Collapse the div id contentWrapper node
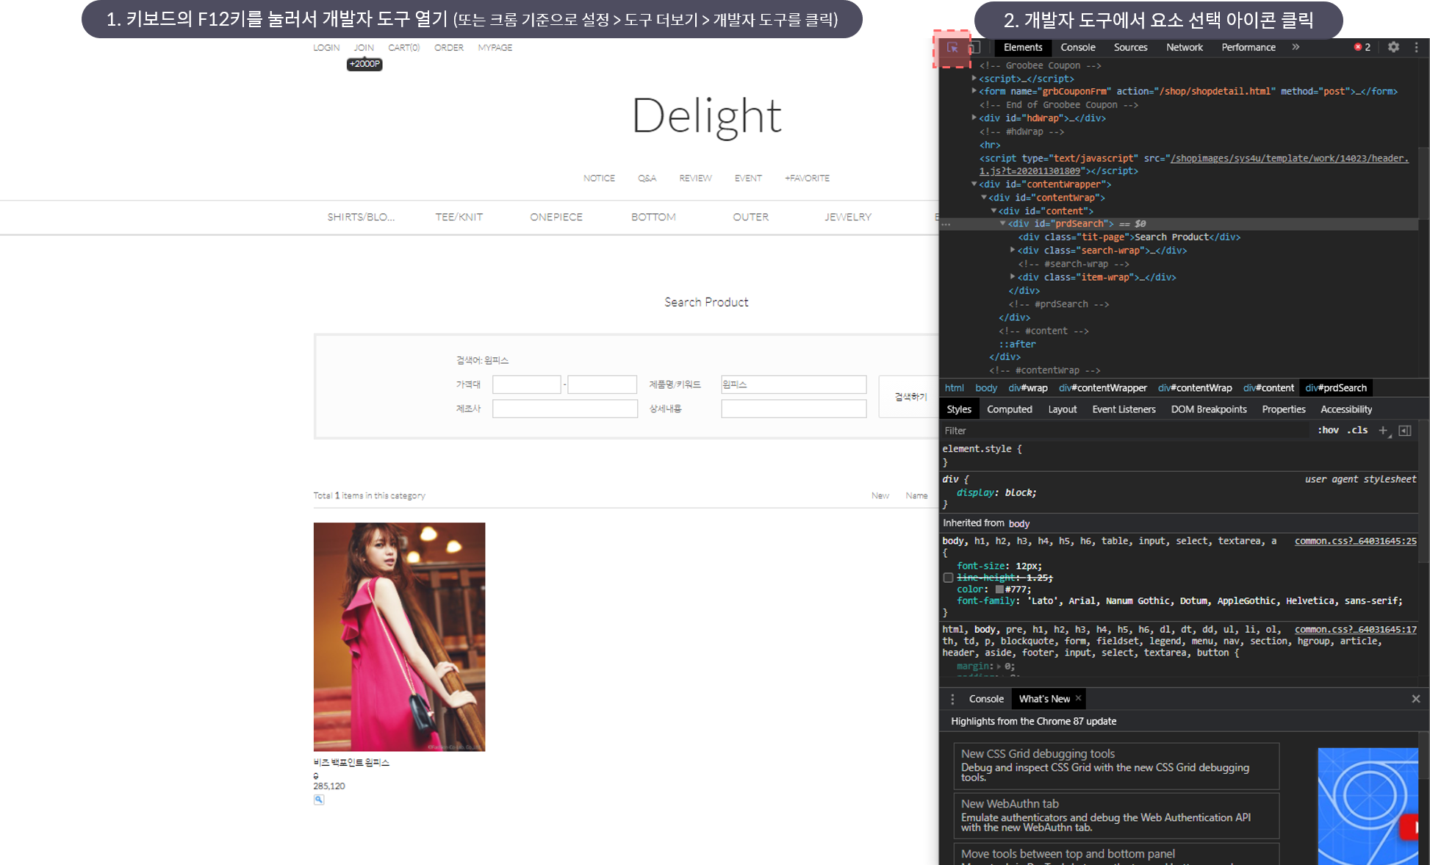Screen dimensions: 1430x865 coord(974,184)
